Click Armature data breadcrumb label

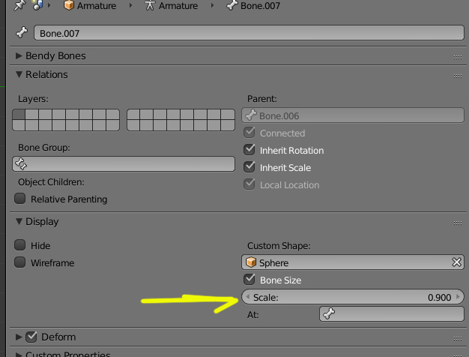[x=178, y=5]
